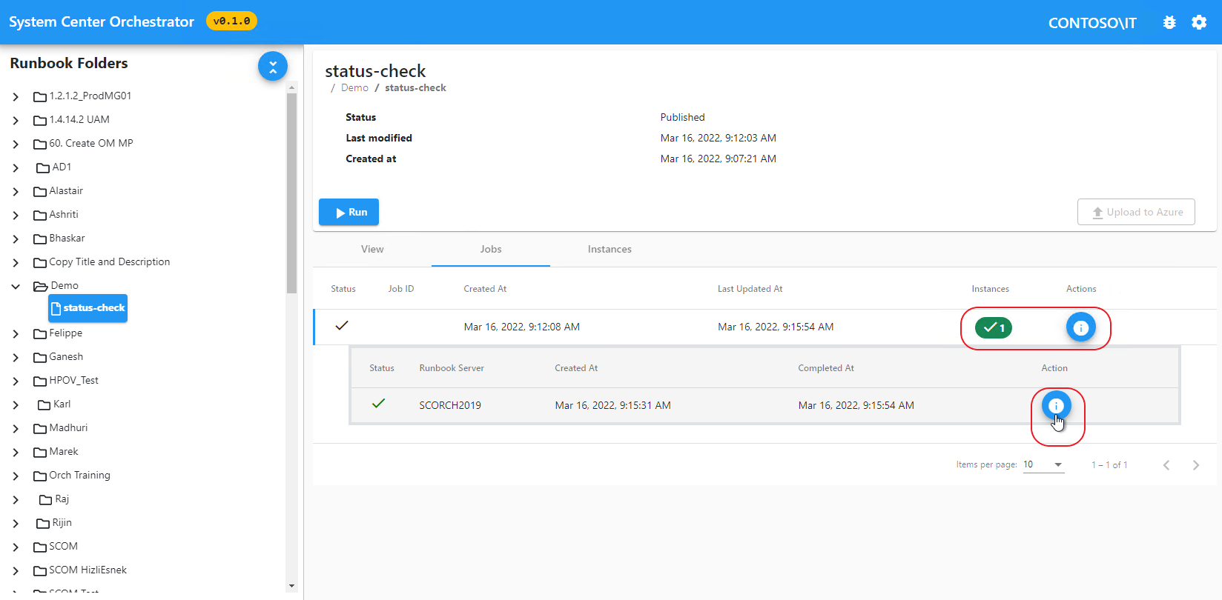Viewport: 1222px width, 600px height.
Task: Go to next page arrow
Action: [x=1195, y=465]
